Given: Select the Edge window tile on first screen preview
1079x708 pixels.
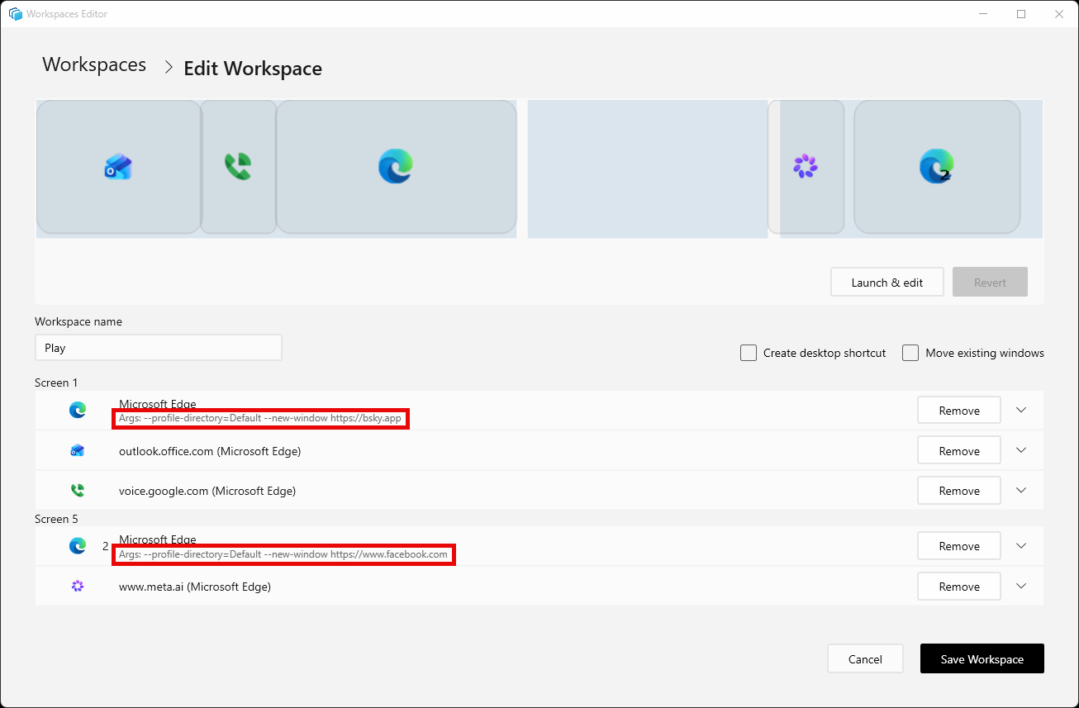Looking at the screenshot, I should tap(396, 167).
